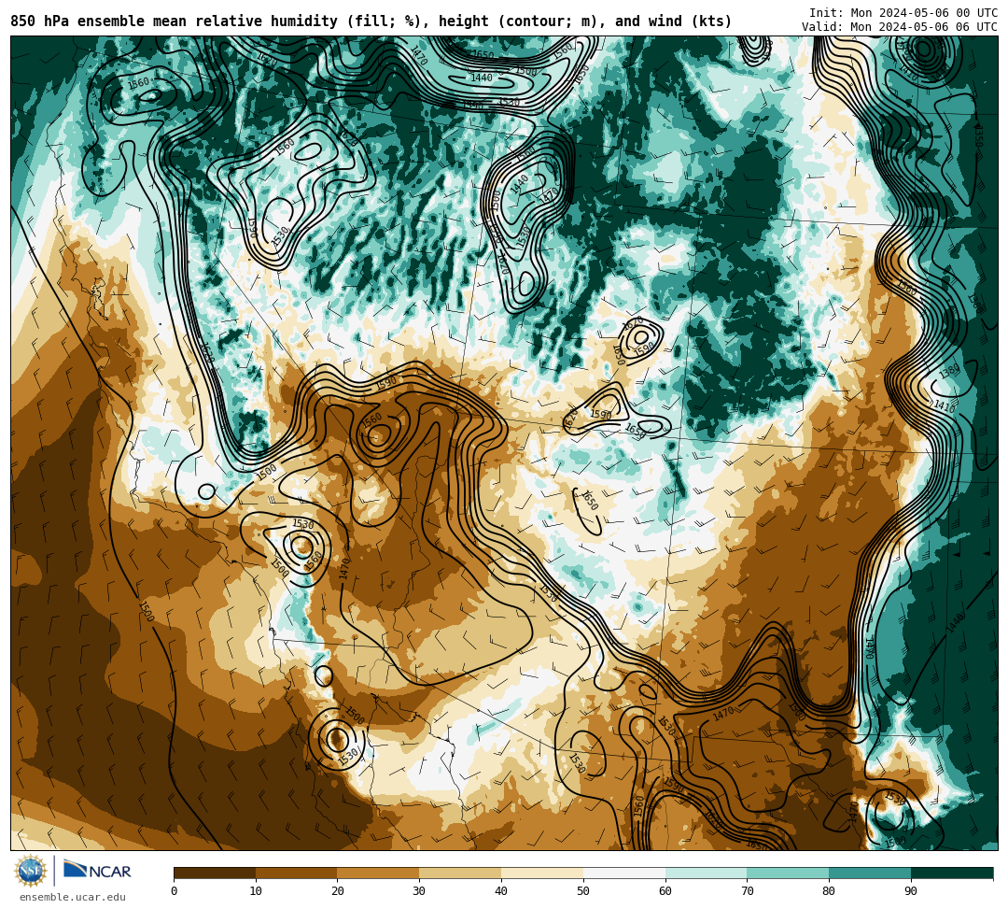1008x909 pixels.
Task: Pick the 70–80 light teal colorbar segment
Action: click(788, 873)
